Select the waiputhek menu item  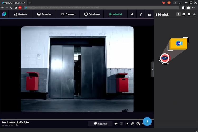coord(116,14)
